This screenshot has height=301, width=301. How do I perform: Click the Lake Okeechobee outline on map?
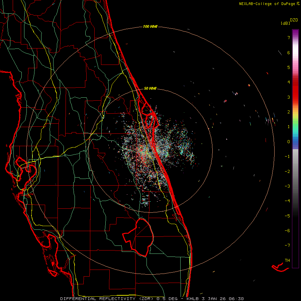[x=138, y=237]
